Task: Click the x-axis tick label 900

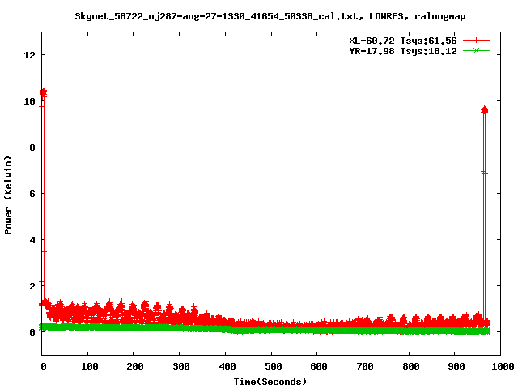Action: (x=456, y=366)
